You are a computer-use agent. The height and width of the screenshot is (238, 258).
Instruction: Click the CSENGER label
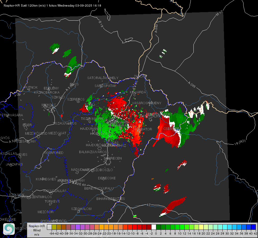pos(171,129)
